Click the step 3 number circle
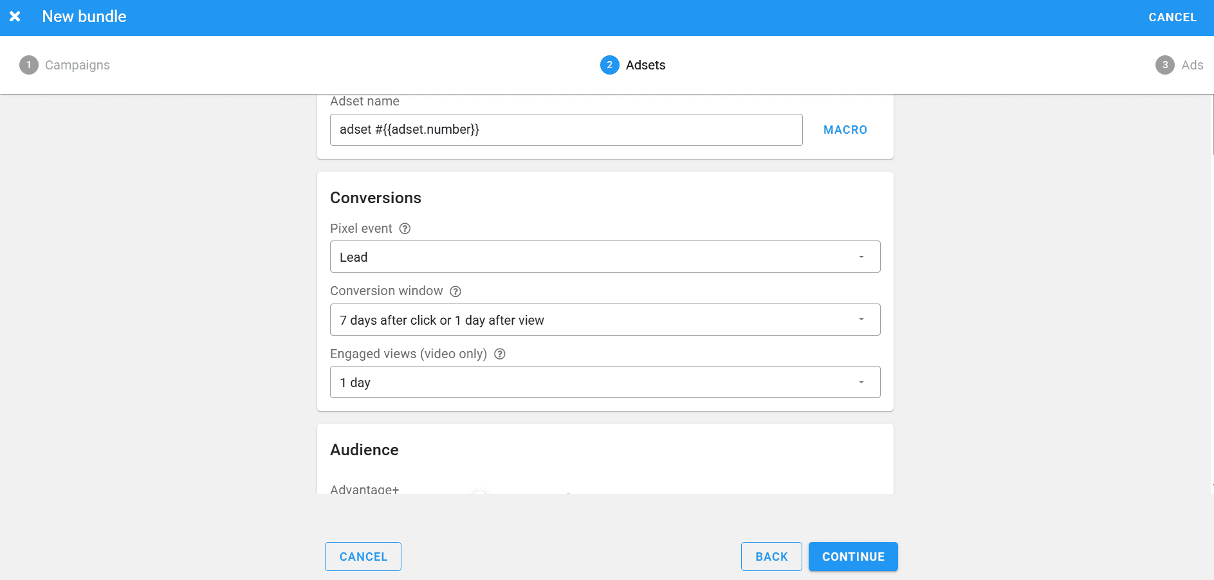This screenshot has width=1214, height=580. tap(1164, 65)
